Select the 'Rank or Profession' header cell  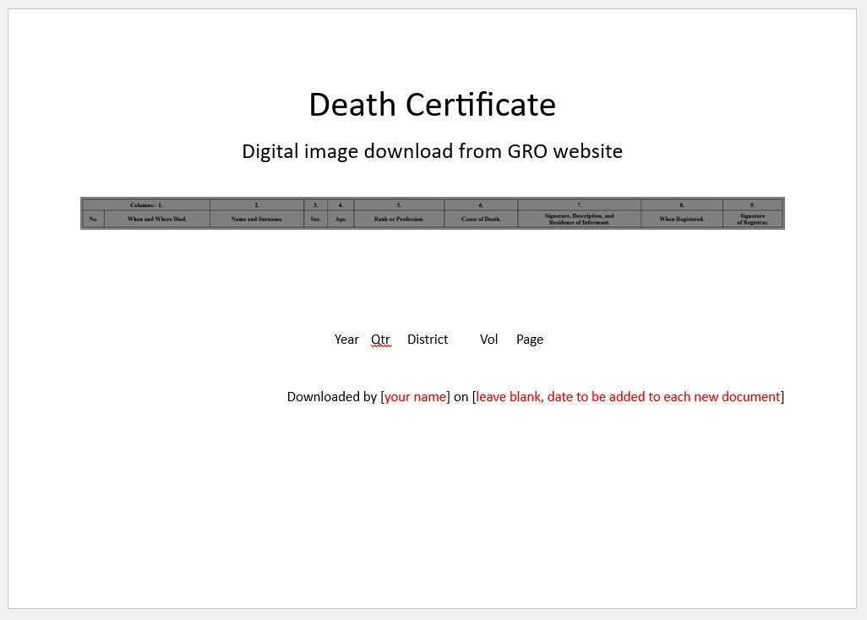pos(398,220)
